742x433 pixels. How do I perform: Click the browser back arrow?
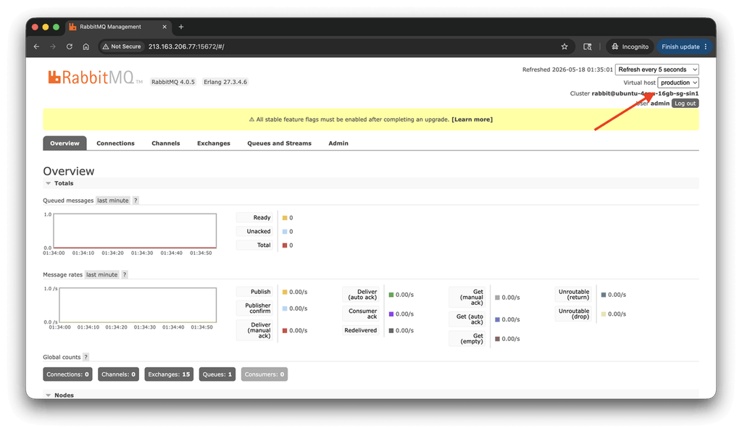(36, 46)
